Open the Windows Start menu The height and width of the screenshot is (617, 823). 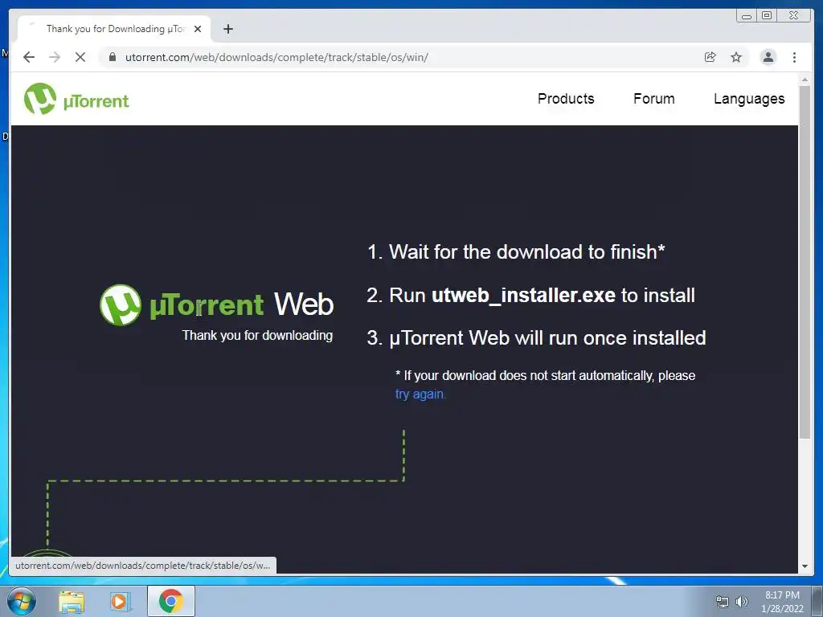point(22,601)
